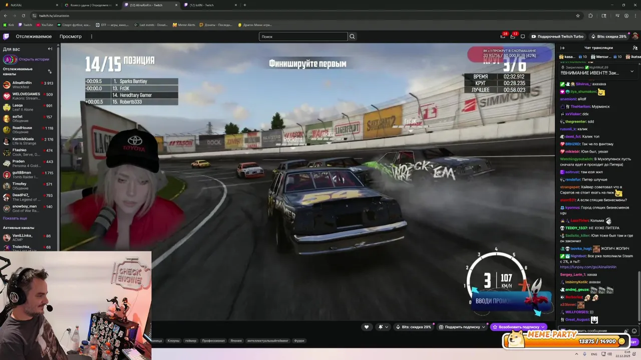Reload the browser page

tap(23, 15)
